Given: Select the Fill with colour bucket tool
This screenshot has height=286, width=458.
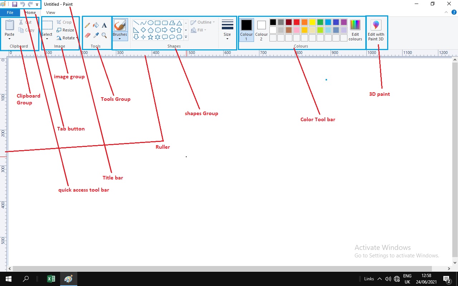Looking at the screenshot, I should coord(96,25).
